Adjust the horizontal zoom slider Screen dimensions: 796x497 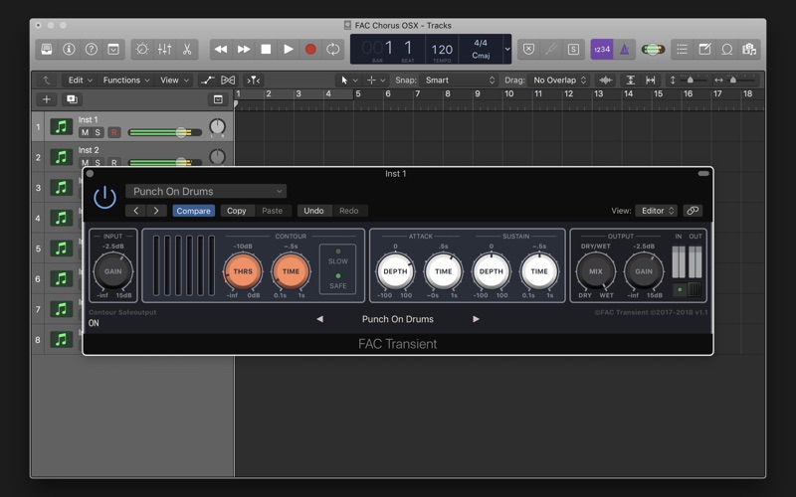[733, 81]
